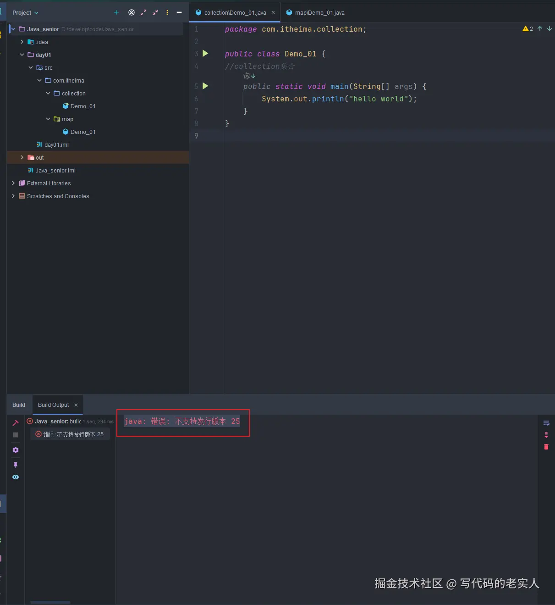
Task: Click the build tree horizontal scrollbar
Action: click(50, 602)
